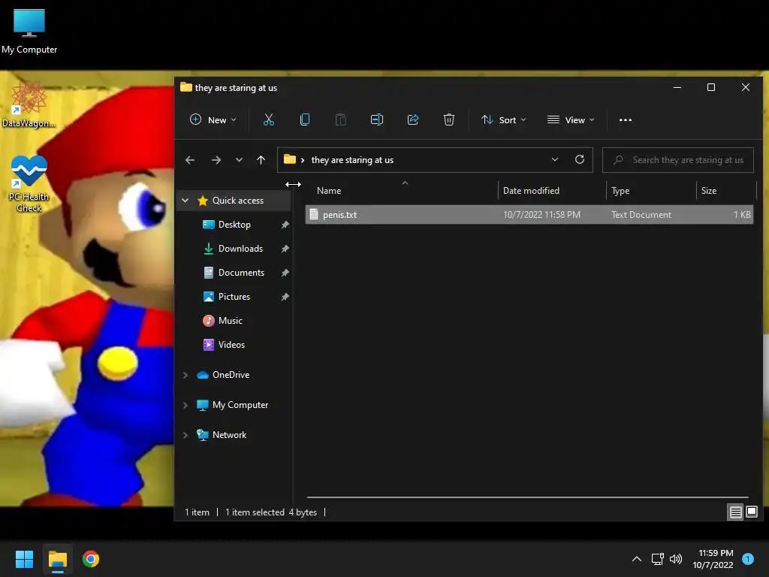The width and height of the screenshot is (769, 577).
Task: Open the Sort dropdown menu
Action: point(504,119)
